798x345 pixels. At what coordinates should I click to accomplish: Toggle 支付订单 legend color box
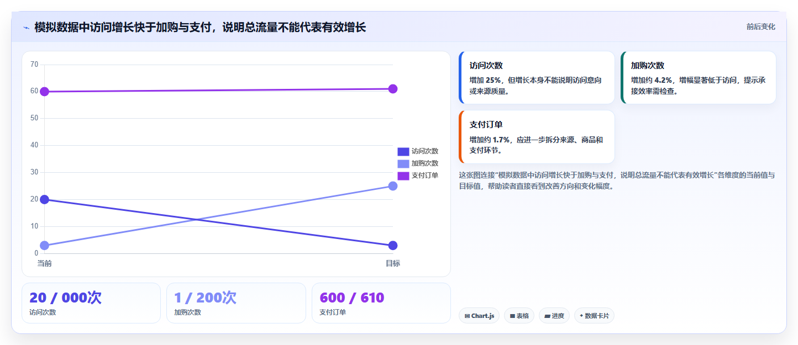(x=403, y=176)
